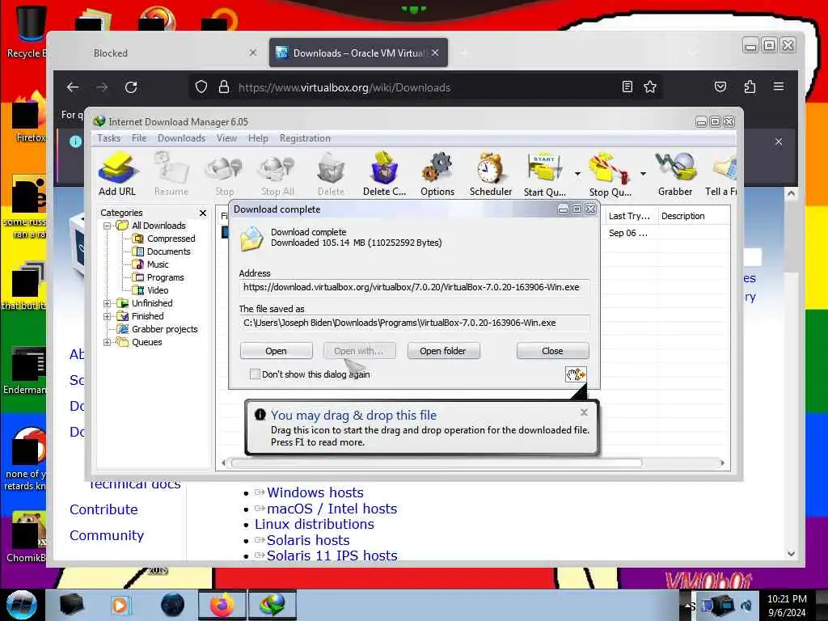Image resolution: width=828 pixels, height=621 pixels.
Task: Open the IDM Tasks menu
Action: pos(109,138)
